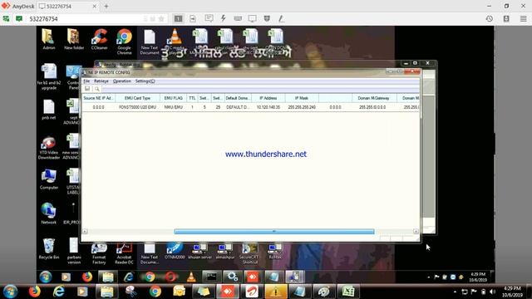
Task: Click the save icon in the config toolbar
Action: click(87, 89)
